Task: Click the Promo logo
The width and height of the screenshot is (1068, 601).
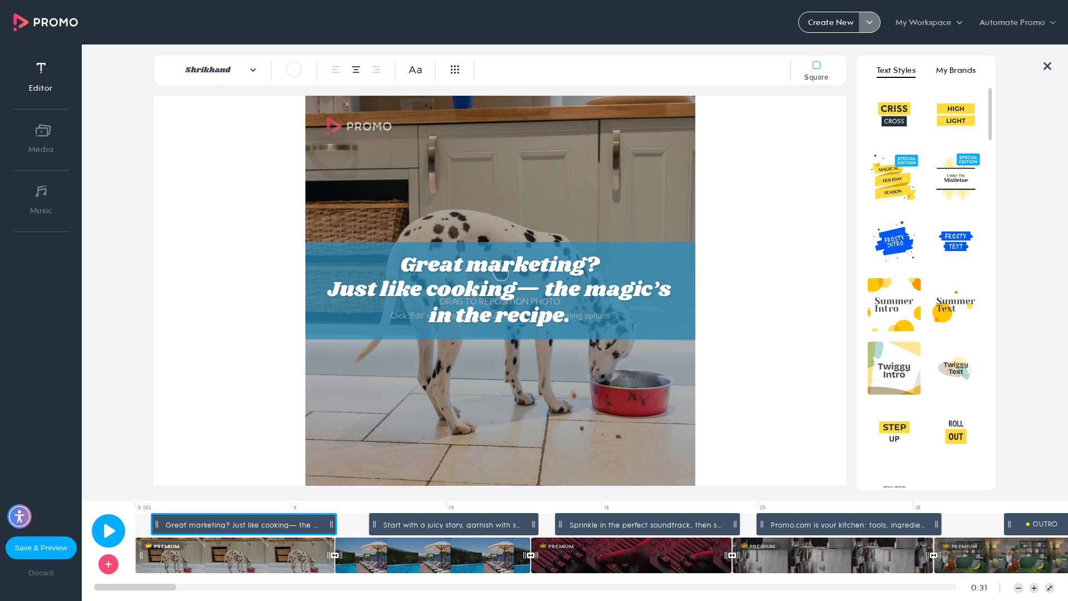Action: pyautogui.click(x=46, y=22)
